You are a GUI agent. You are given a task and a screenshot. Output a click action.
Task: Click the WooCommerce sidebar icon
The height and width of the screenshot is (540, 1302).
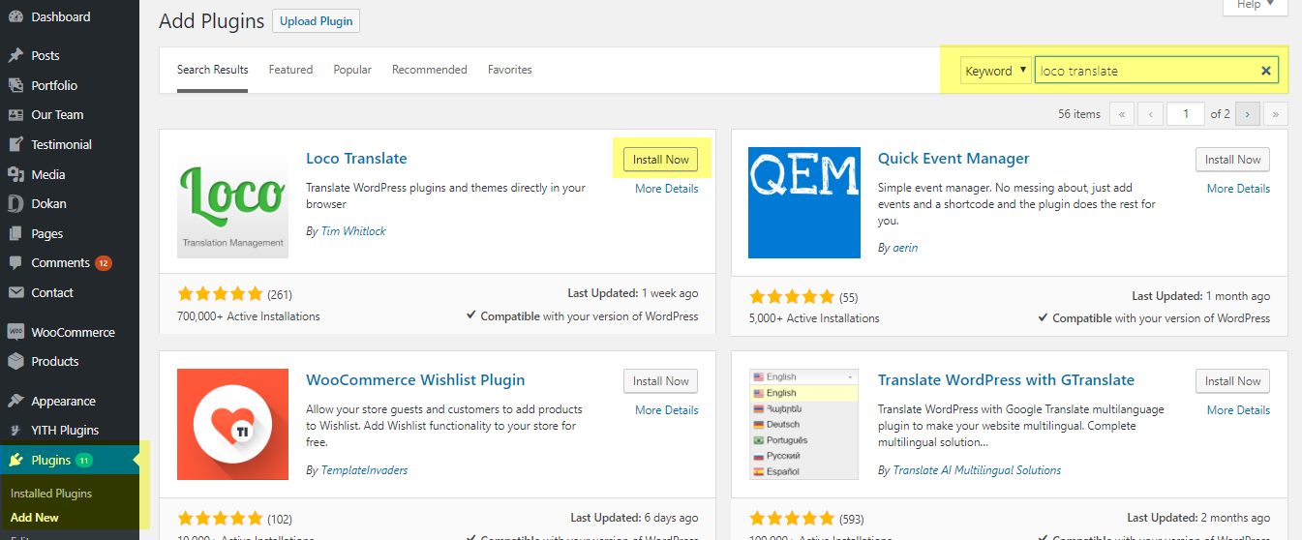tap(15, 332)
